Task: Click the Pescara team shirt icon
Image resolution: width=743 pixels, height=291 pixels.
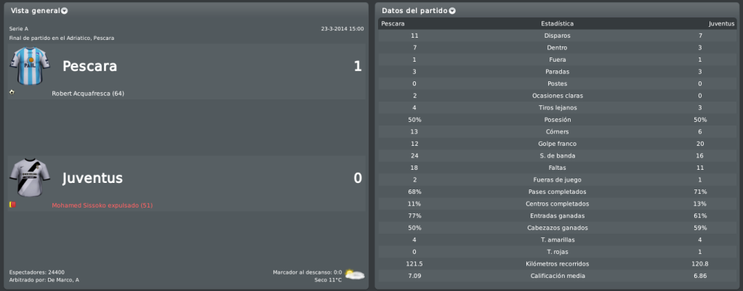Action: [23, 66]
